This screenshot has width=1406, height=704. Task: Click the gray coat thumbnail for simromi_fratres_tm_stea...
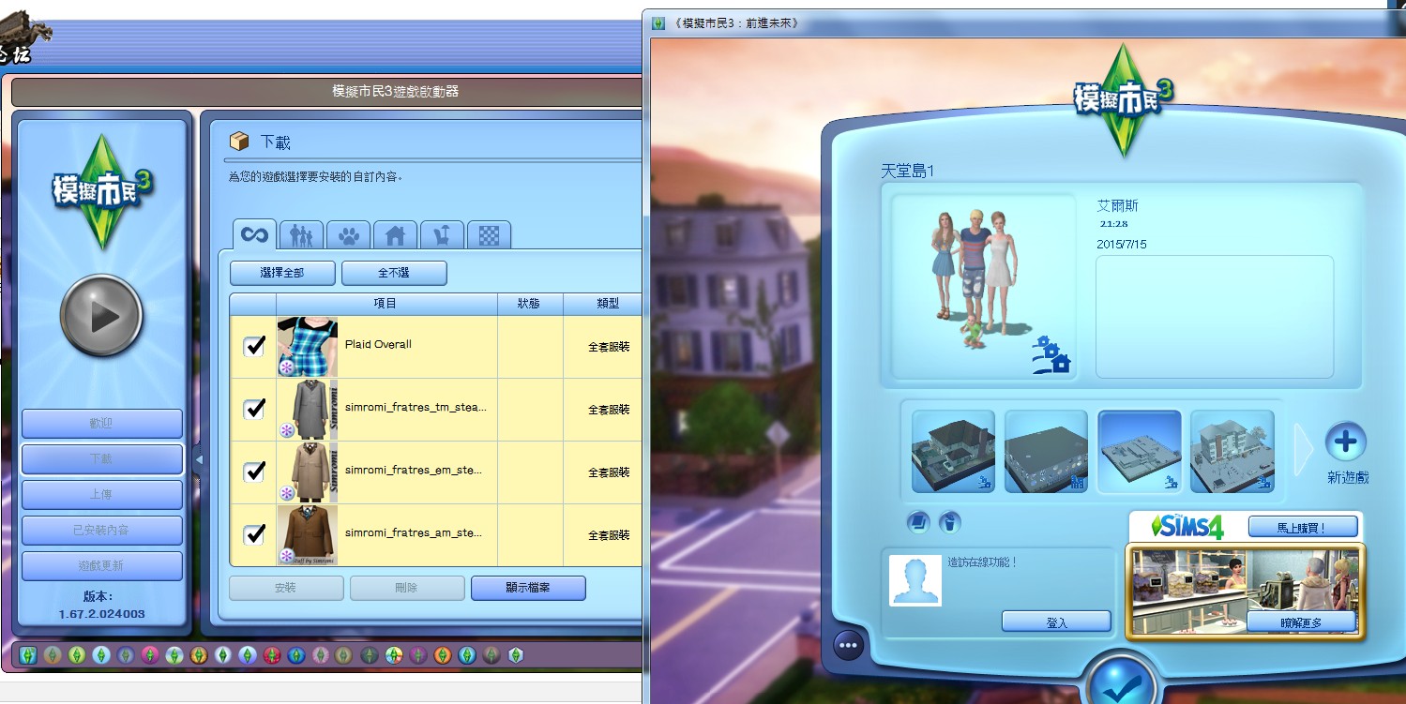(x=307, y=410)
